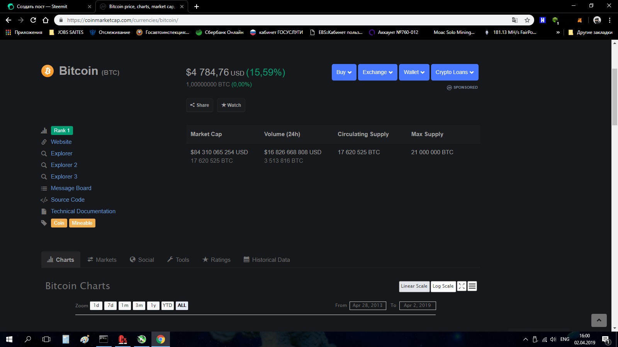This screenshot has height=347, width=618.
Task: Add Bitcoin to watchlist with Watch
Action: 231,105
